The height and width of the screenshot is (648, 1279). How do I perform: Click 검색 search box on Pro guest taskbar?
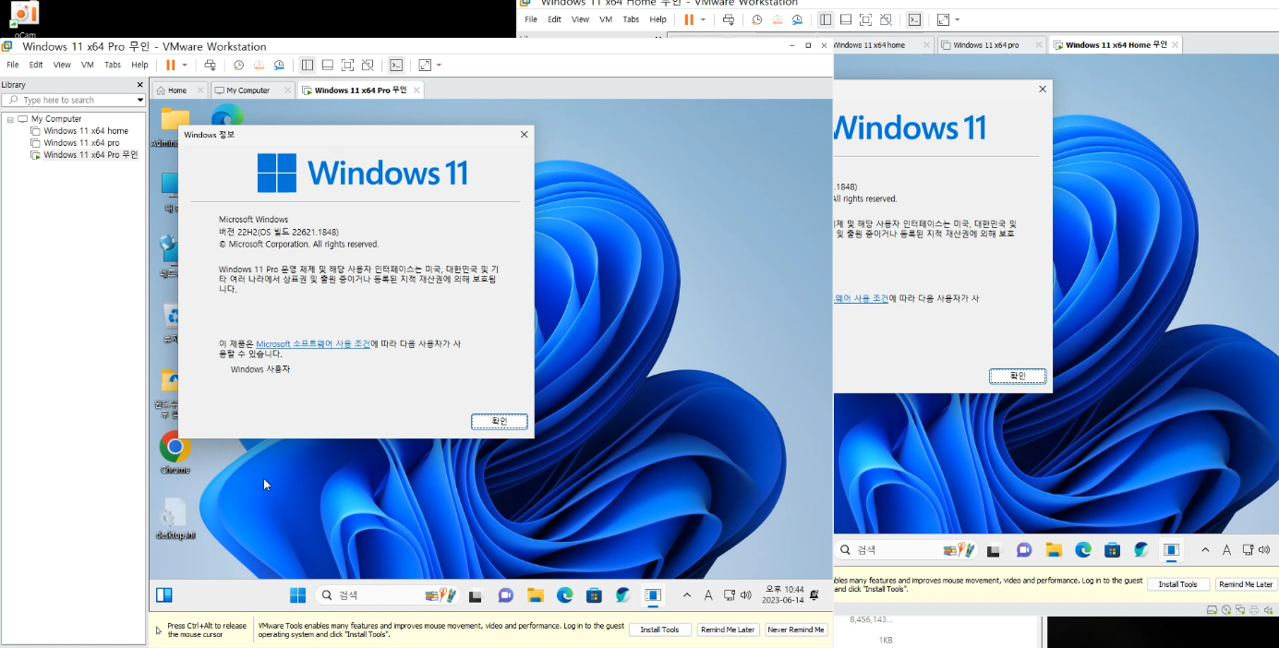pyautogui.click(x=387, y=595)
